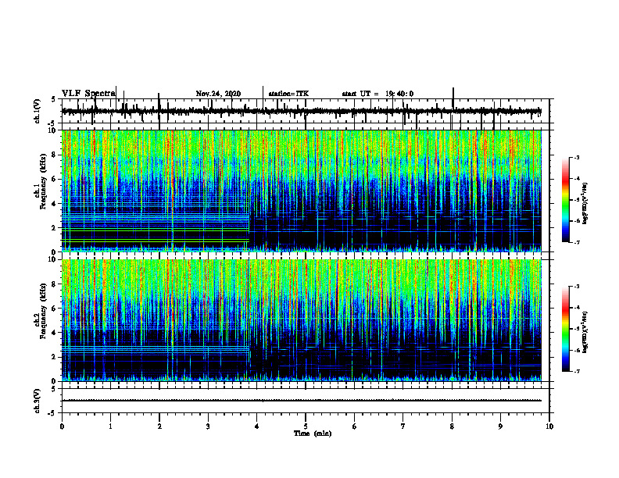The height and width of the screenshot is (478, 619).
Task: Click the time axis tick label "2"
Action: (x=159, y=426)
